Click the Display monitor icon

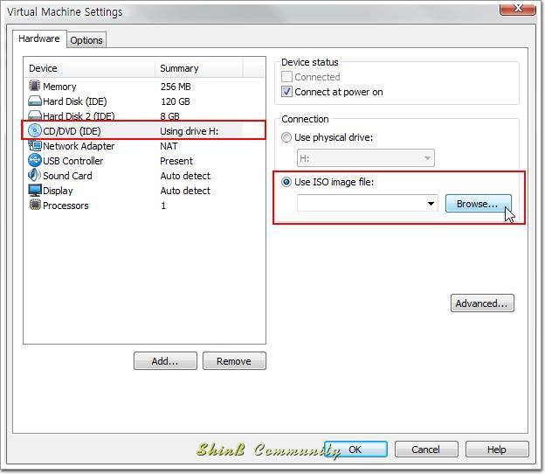(35, 191)
